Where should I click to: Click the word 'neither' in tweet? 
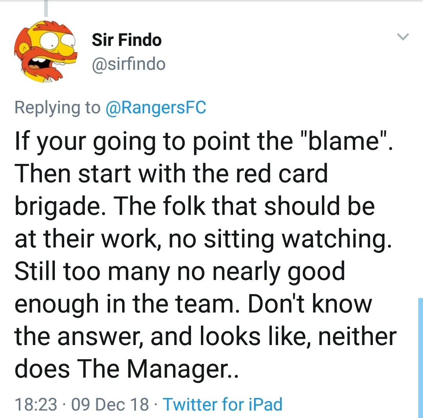(x=357, y=337)
